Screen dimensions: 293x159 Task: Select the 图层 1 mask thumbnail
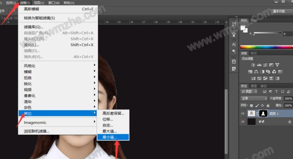pyautogui.click(x=263, y=114)
